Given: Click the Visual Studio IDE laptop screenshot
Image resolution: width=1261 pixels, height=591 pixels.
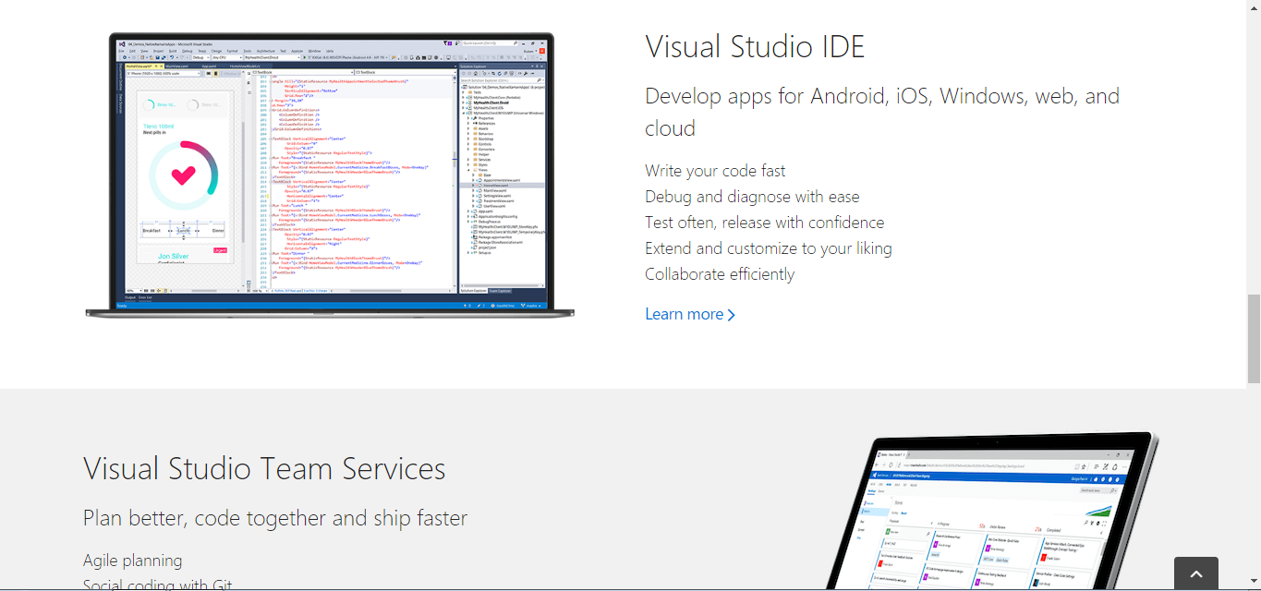Looking at the screenshot, I should [330, 175].
